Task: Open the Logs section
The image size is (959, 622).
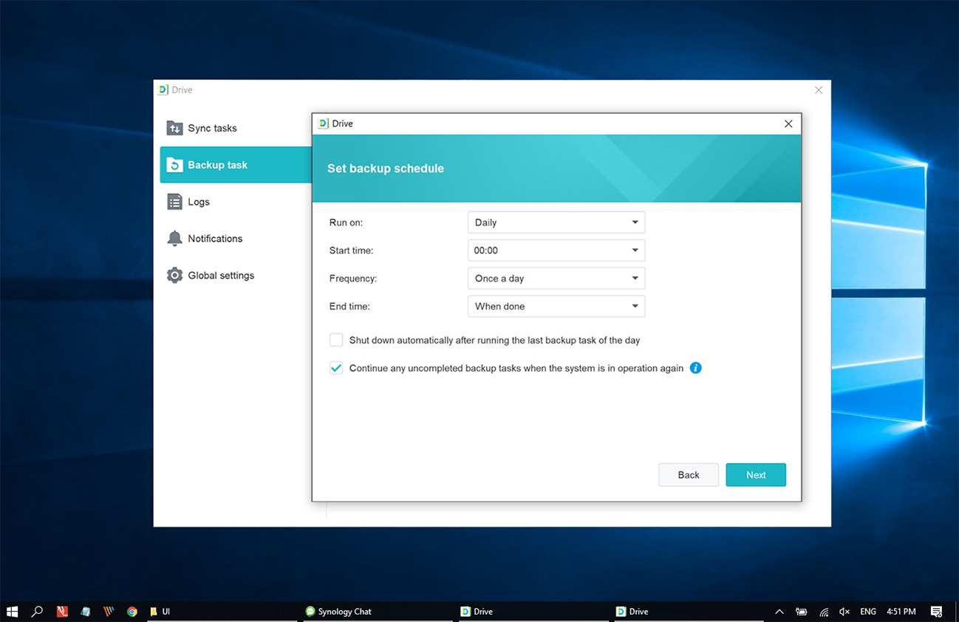Action: pyautogui.click(x=236, y=202)
